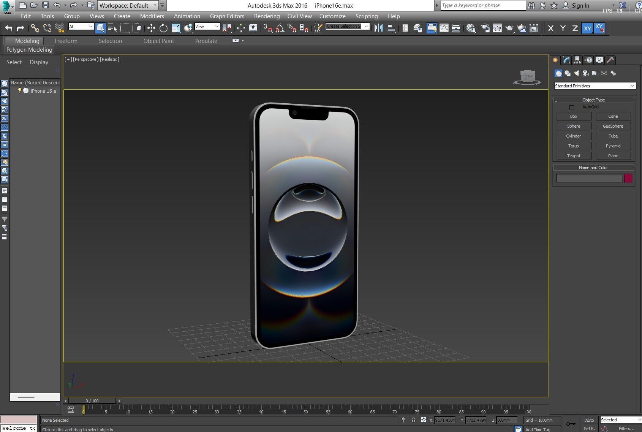Toggle Angle Snap in toolbar
The height and width of the screenshot is (432, 642).
tap(280, 28)
